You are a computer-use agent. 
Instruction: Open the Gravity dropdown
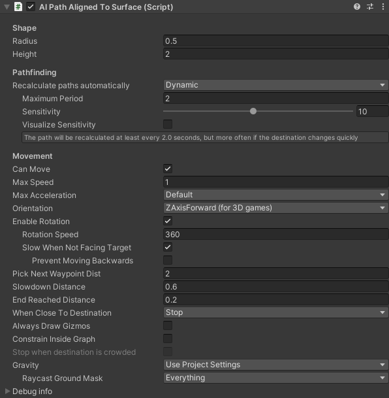coord(275,365)
